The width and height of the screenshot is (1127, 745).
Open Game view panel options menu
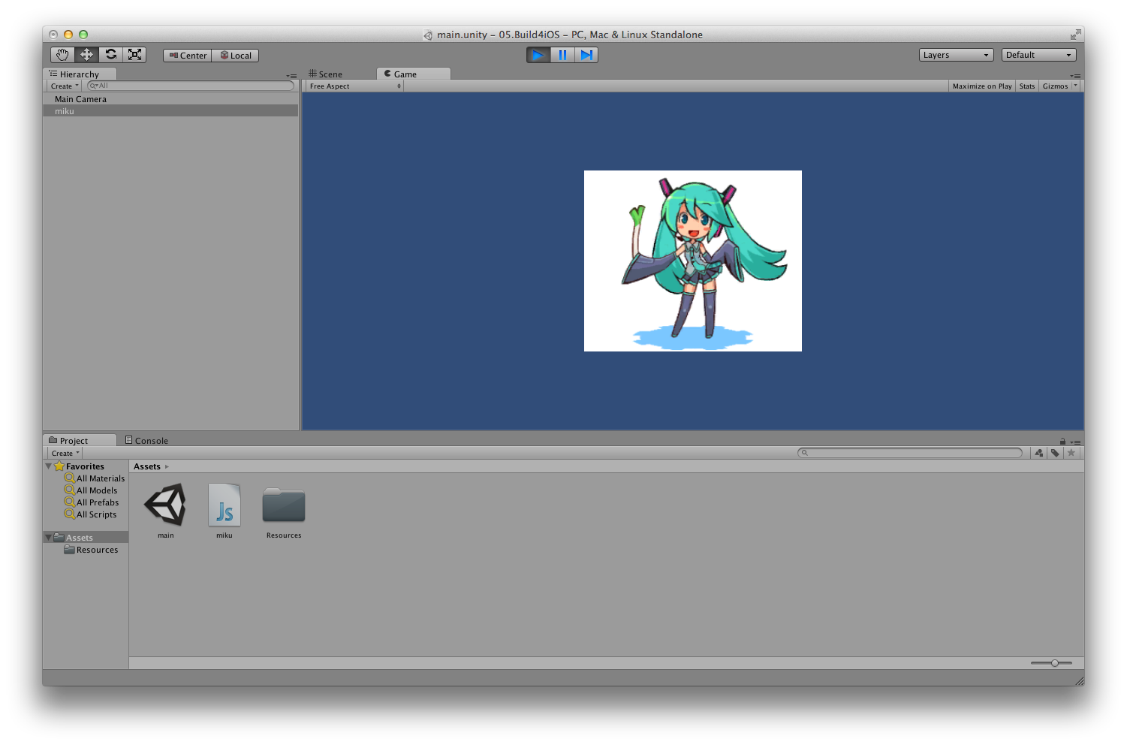point(1076,76)
